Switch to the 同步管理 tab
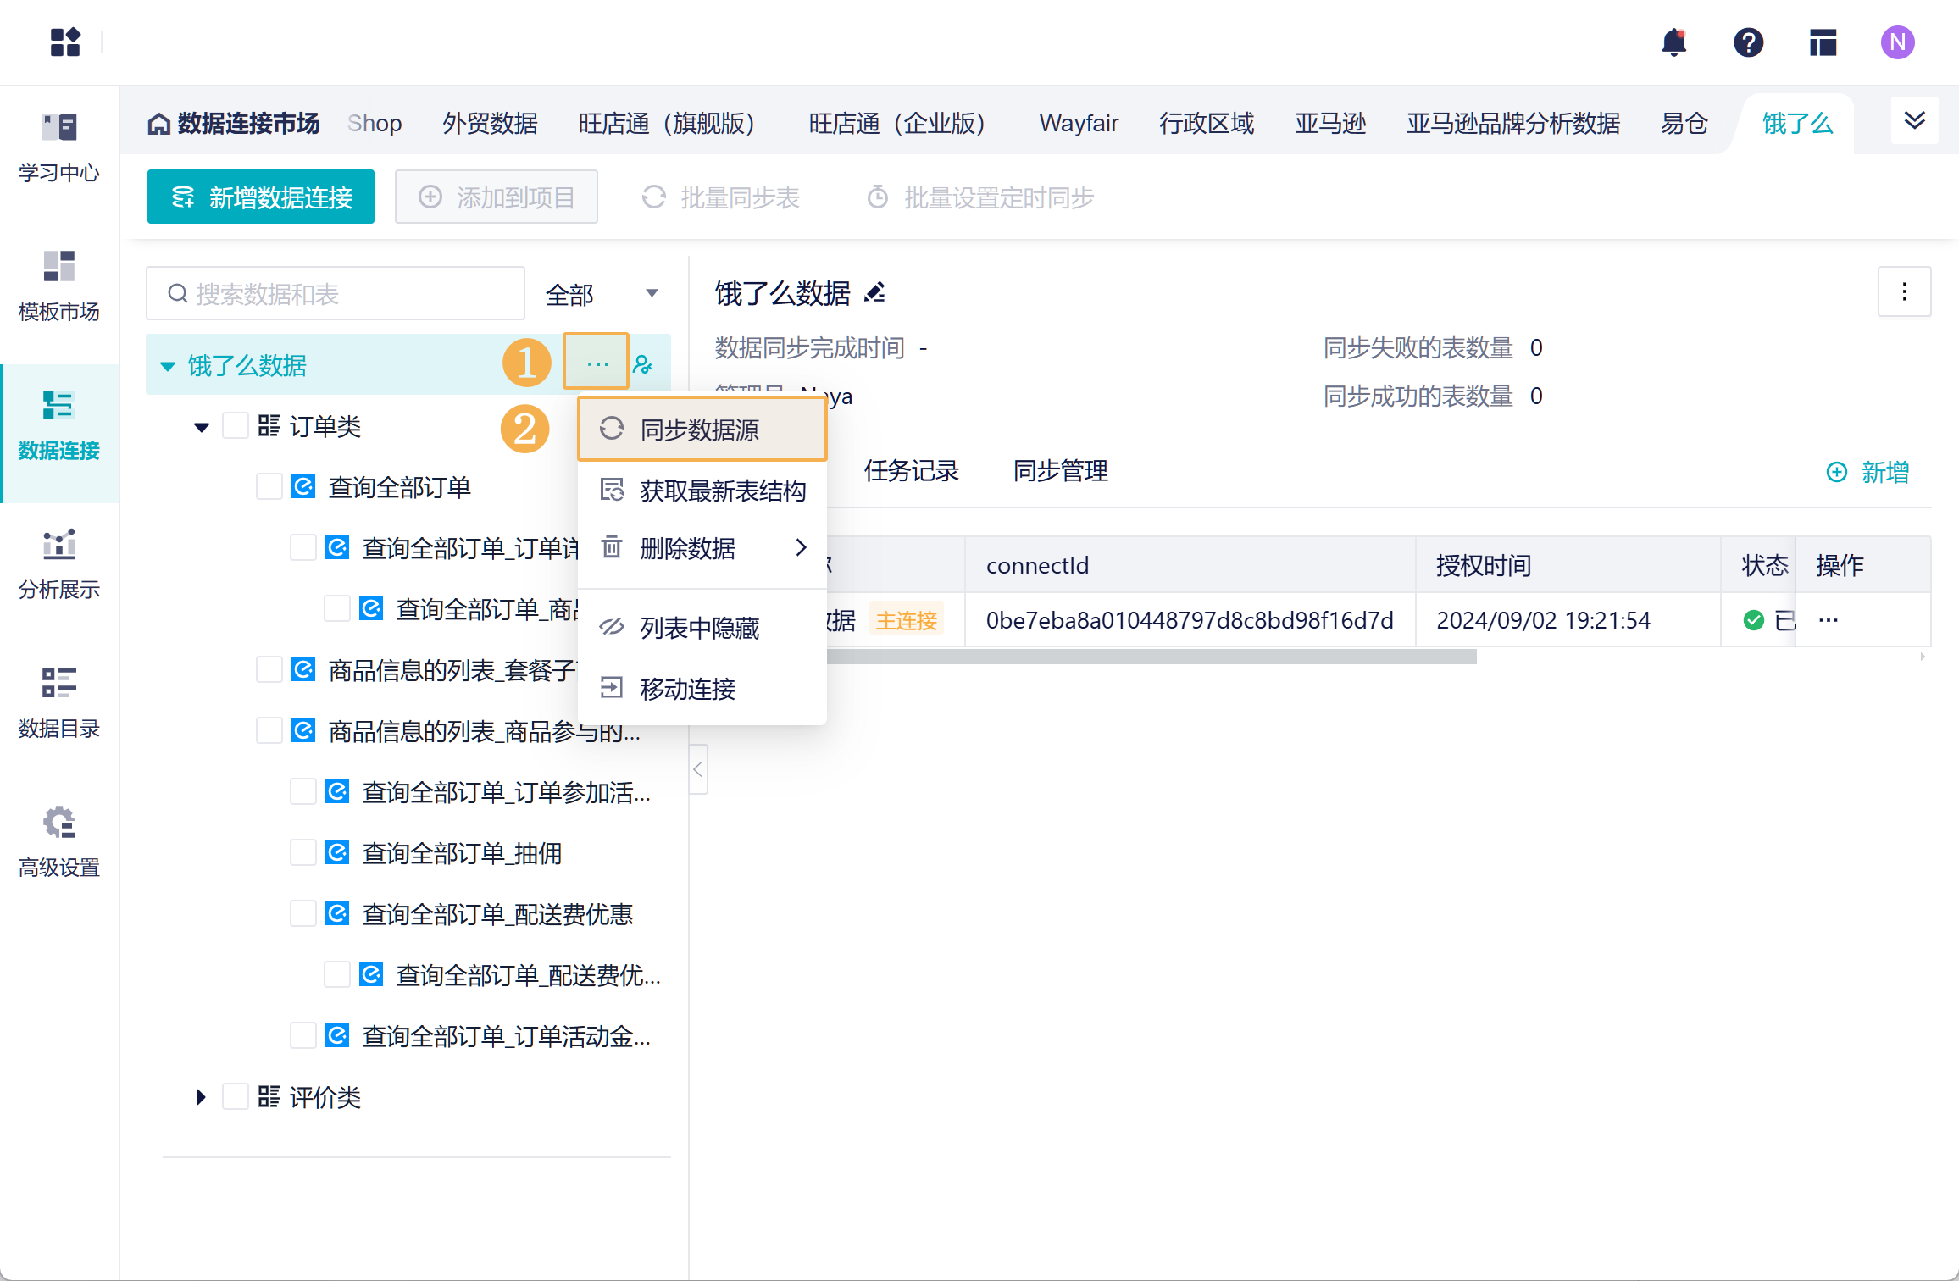This screenshot has width=1959, height=1281. (x=1060, y=471)
